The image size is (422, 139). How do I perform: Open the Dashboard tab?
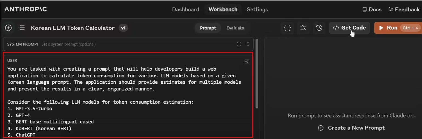pos(185,10)
